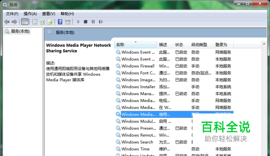The width and height of the screenshot is (270, 156).
Task: Click the gear icon beside Windows Installer
Action: (118, 87)
